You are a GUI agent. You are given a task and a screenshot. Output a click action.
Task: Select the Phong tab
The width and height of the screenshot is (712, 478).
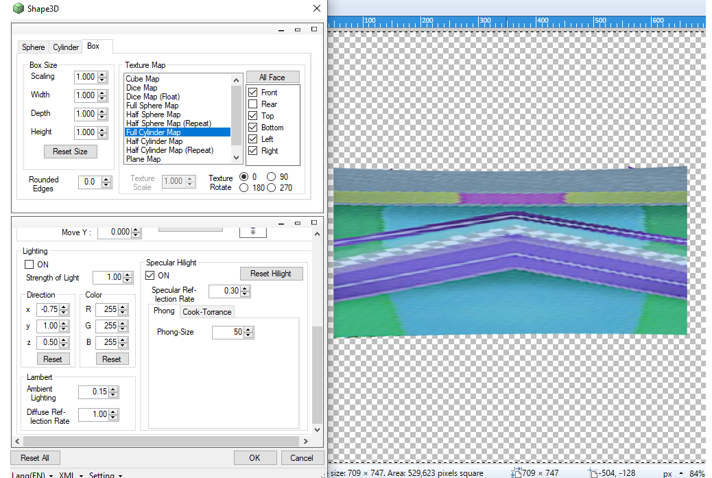pos(164,311)
